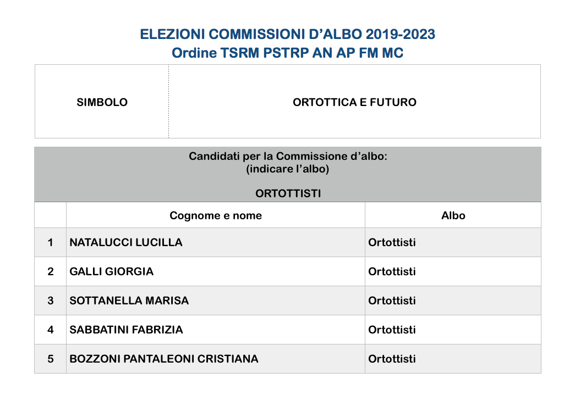Select the ORTOTTICA E FUTURO list name

354,102
